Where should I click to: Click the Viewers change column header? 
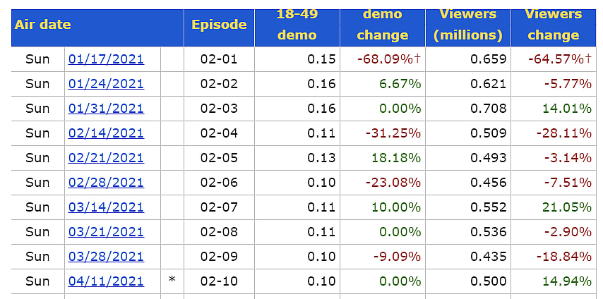[x=554, y=24]
